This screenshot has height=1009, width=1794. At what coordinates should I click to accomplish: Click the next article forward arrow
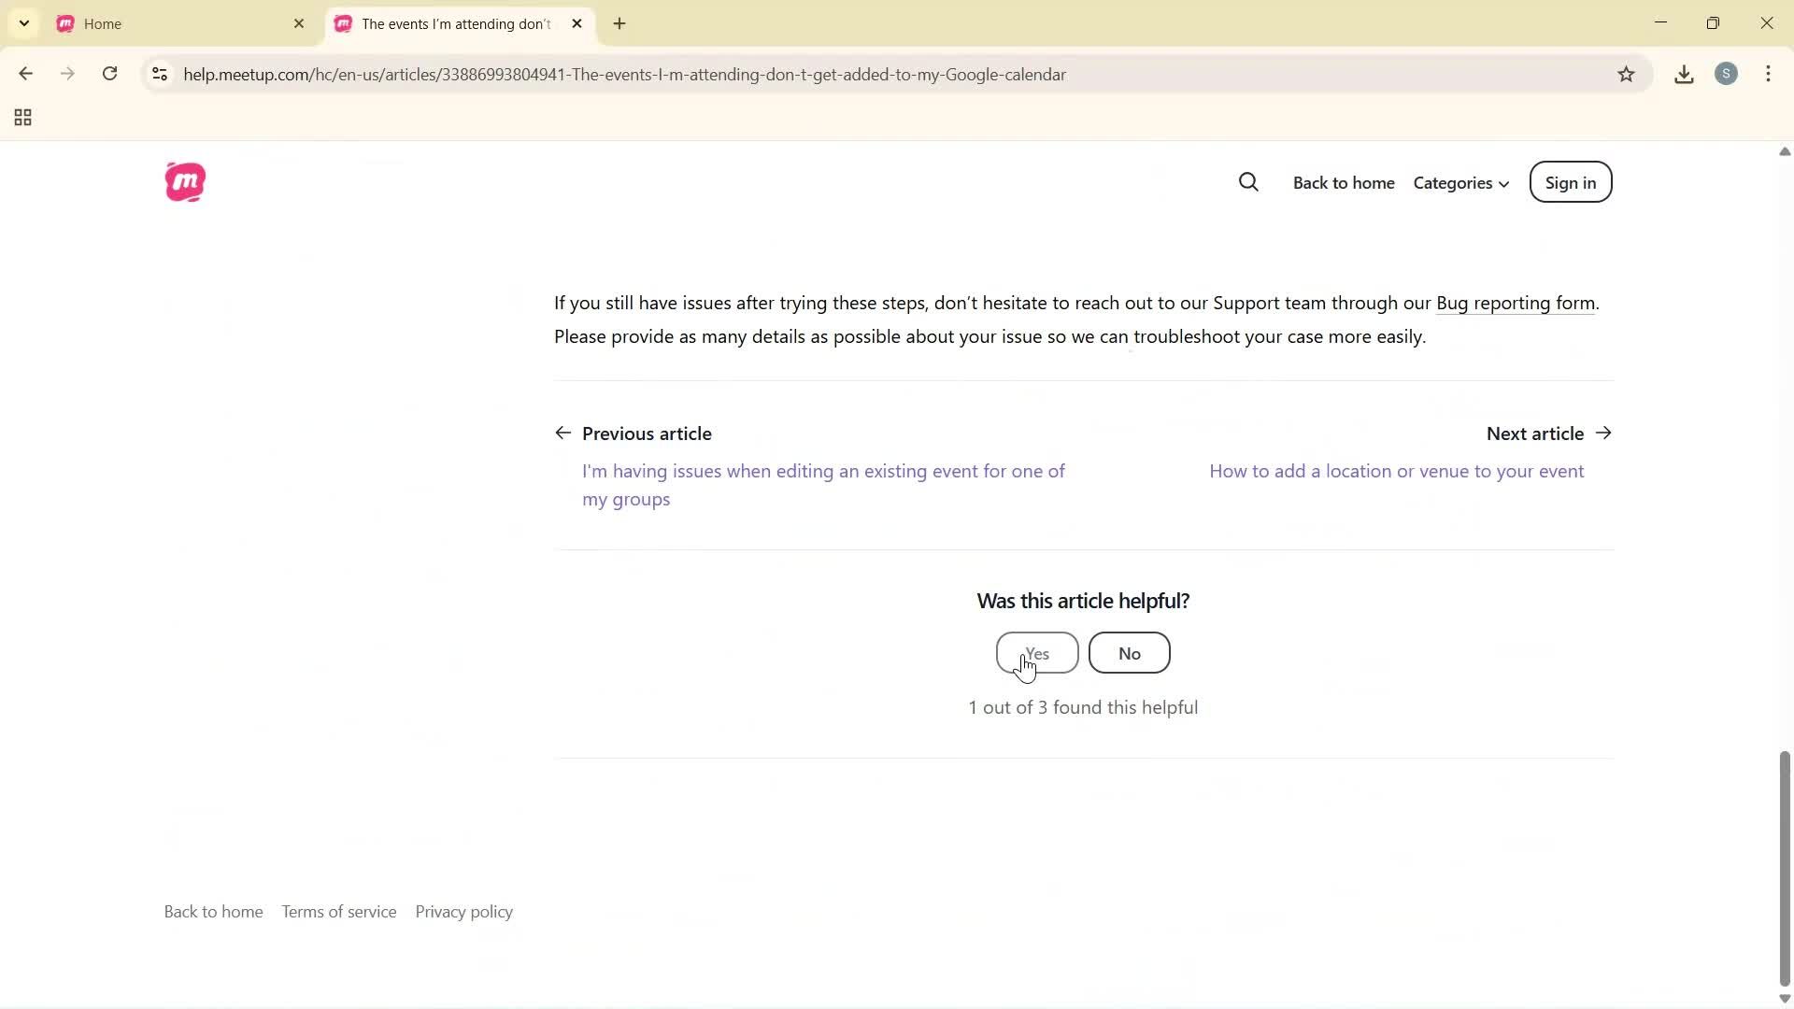1605,433
